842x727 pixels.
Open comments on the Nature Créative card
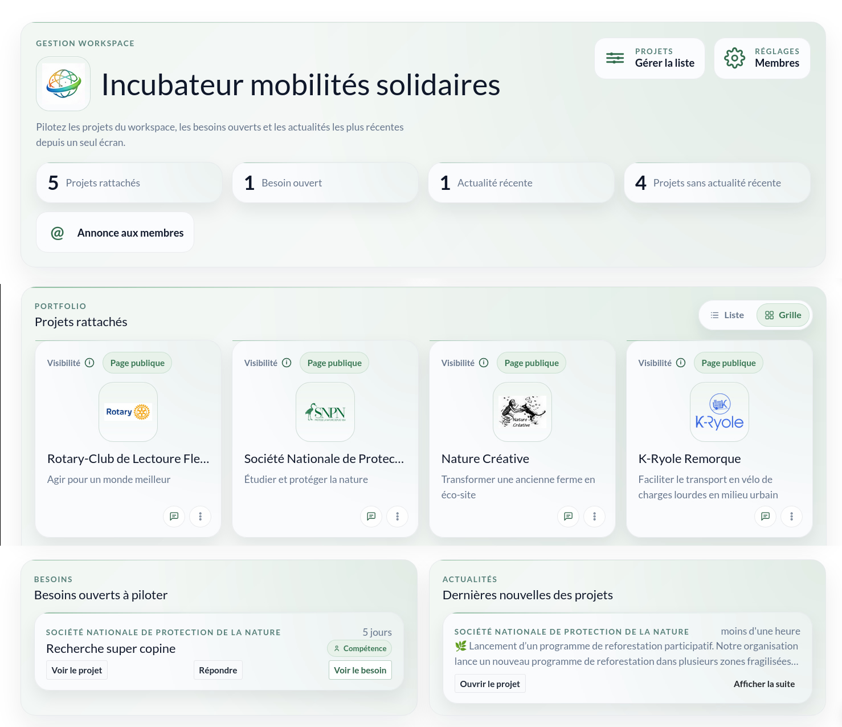point(568,517)
